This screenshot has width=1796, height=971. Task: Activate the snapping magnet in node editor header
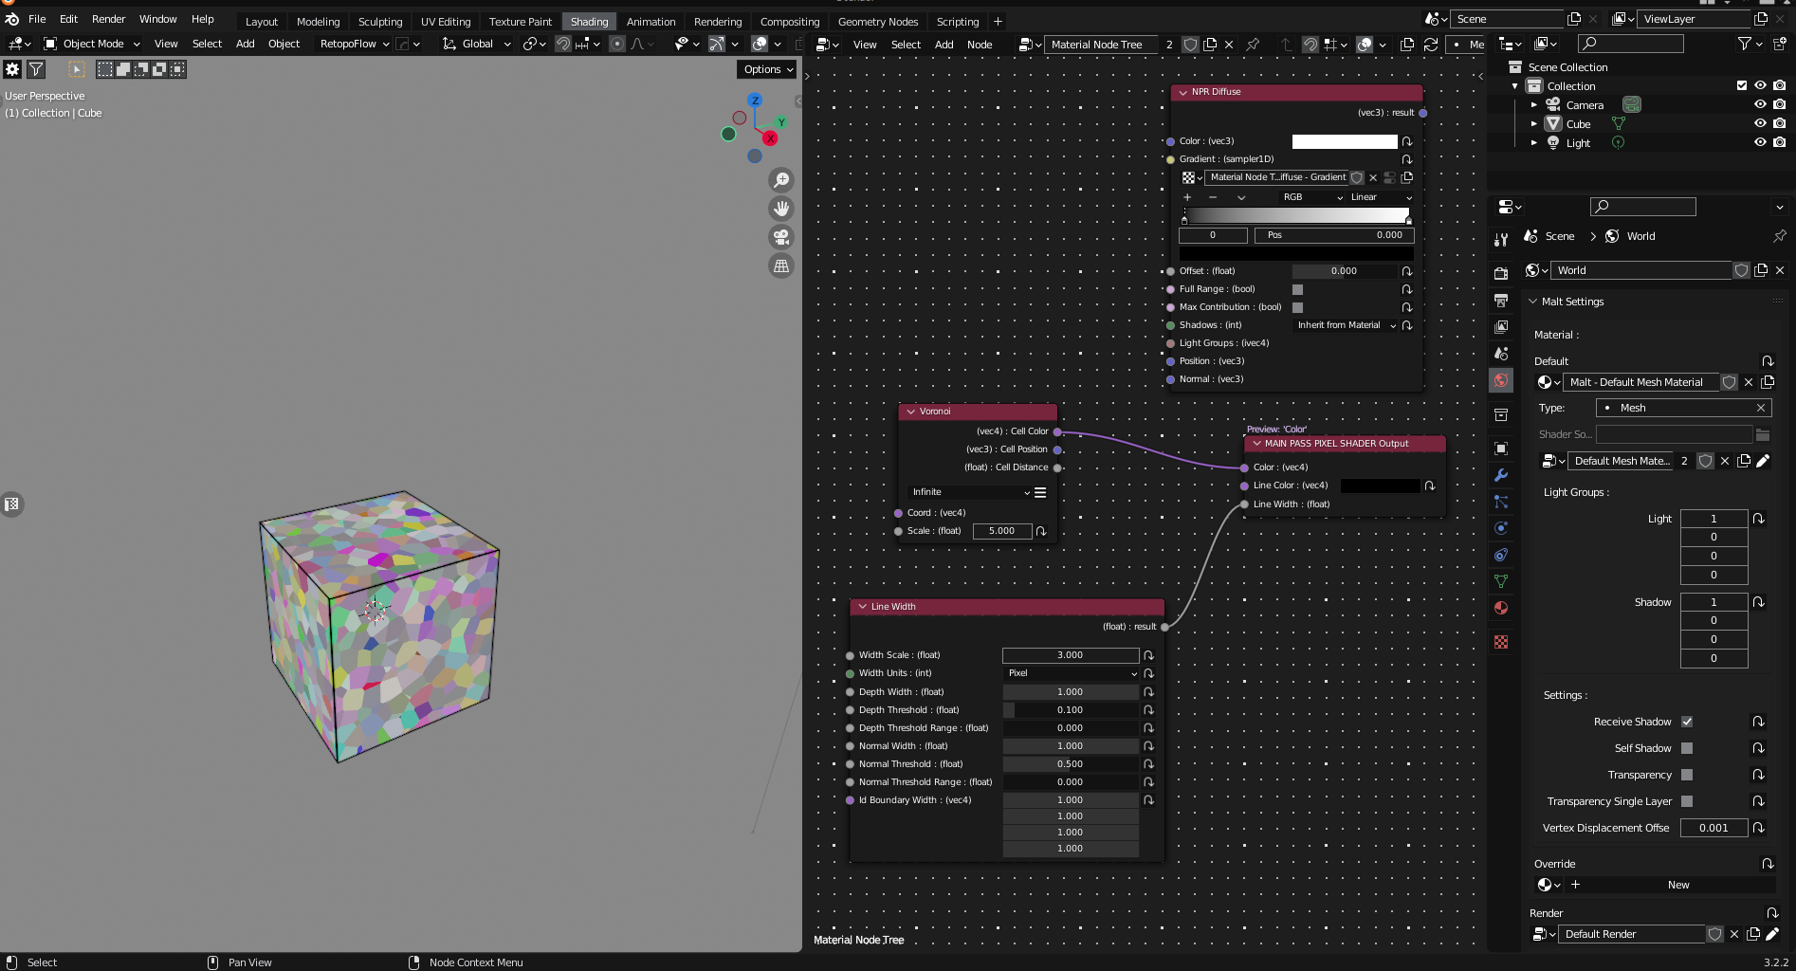click(x=1310, y=44)
